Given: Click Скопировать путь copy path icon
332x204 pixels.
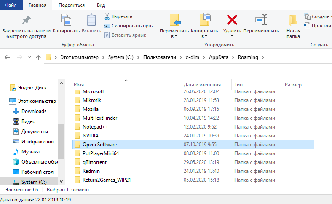Looking at the screenshot, I should tap(107, 26).
